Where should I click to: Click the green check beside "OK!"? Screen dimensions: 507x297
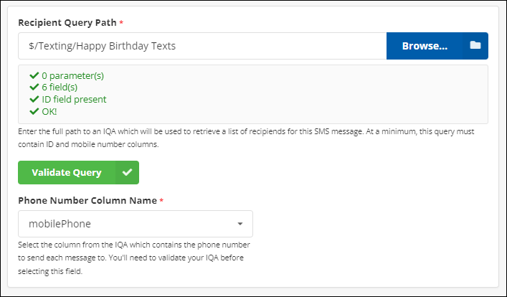[x=34, y=111]
